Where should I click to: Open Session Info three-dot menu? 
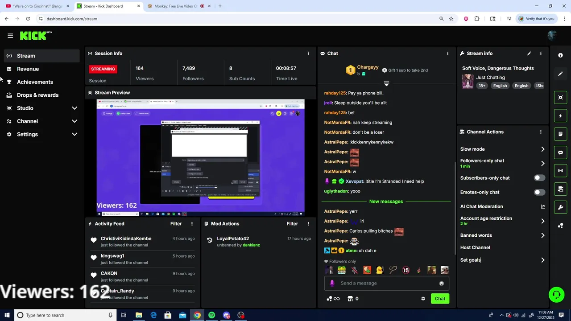[x=308, y=53]
